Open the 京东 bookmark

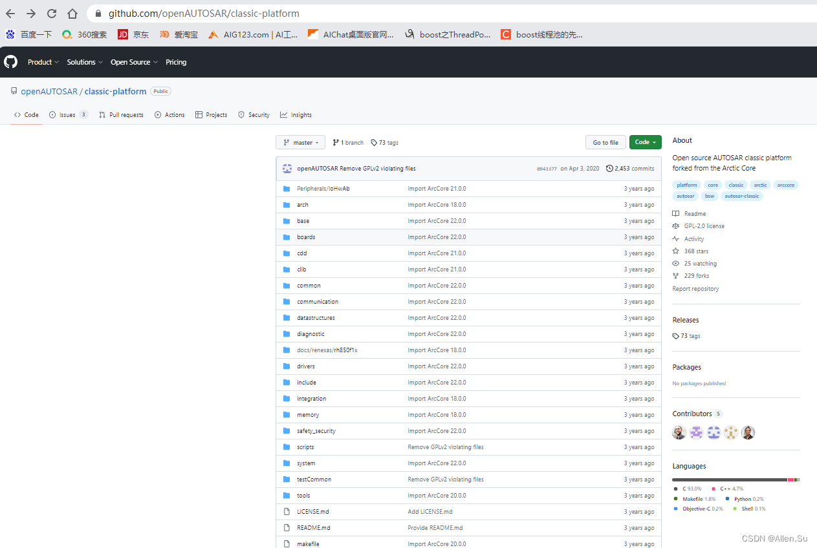click(x=133, y=35)
